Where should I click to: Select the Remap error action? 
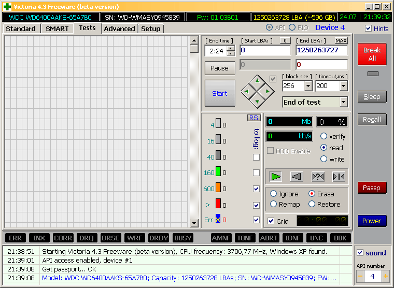tap(273, 204)
